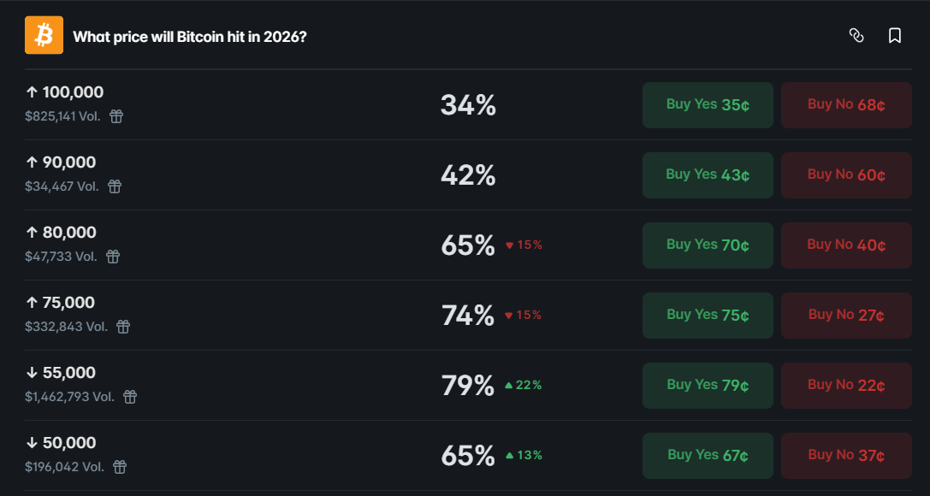Buy No at 68¢ on the 100,000 outcome
This screenshot has width=930, height=496.
pos(845,104)
